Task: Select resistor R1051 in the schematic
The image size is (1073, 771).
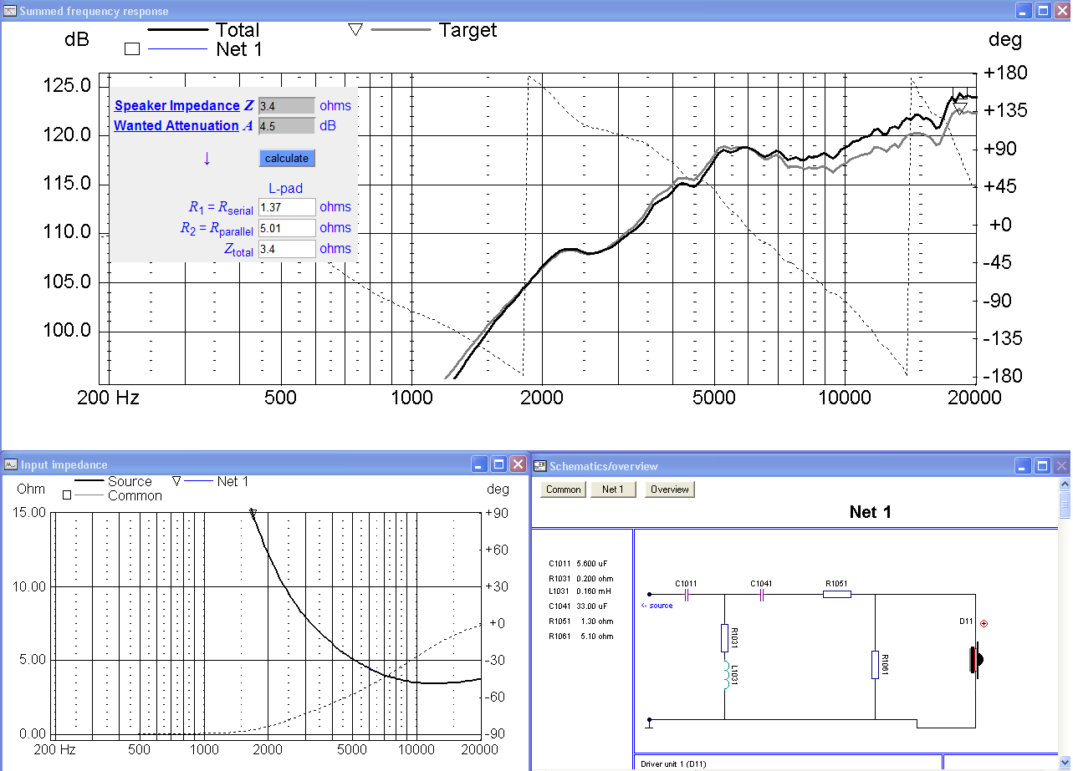Action: pos(836,595)
